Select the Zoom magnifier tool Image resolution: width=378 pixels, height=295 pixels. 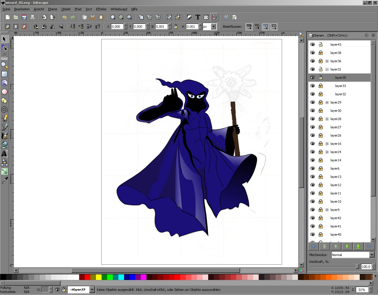pos(4,65)
